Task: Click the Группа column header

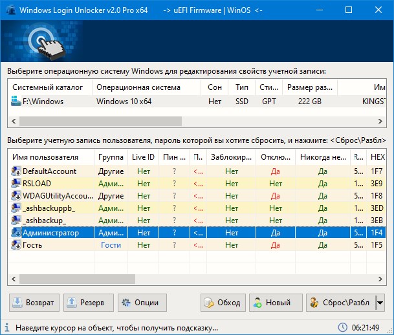Action: coord(110,157)
